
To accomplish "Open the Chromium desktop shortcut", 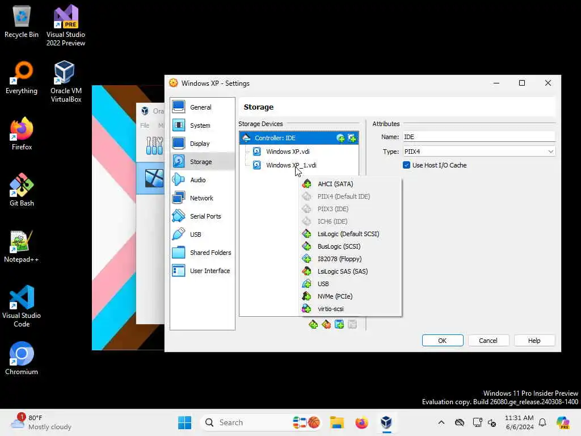I will coord(22,358).
